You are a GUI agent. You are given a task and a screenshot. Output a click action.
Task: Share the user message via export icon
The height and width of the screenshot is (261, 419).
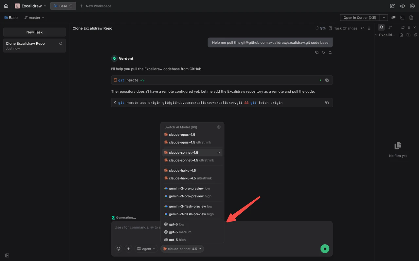click(x=330, y=52)
